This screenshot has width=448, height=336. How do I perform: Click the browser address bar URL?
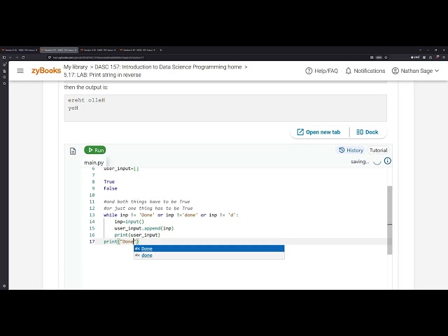coord(98,57)
